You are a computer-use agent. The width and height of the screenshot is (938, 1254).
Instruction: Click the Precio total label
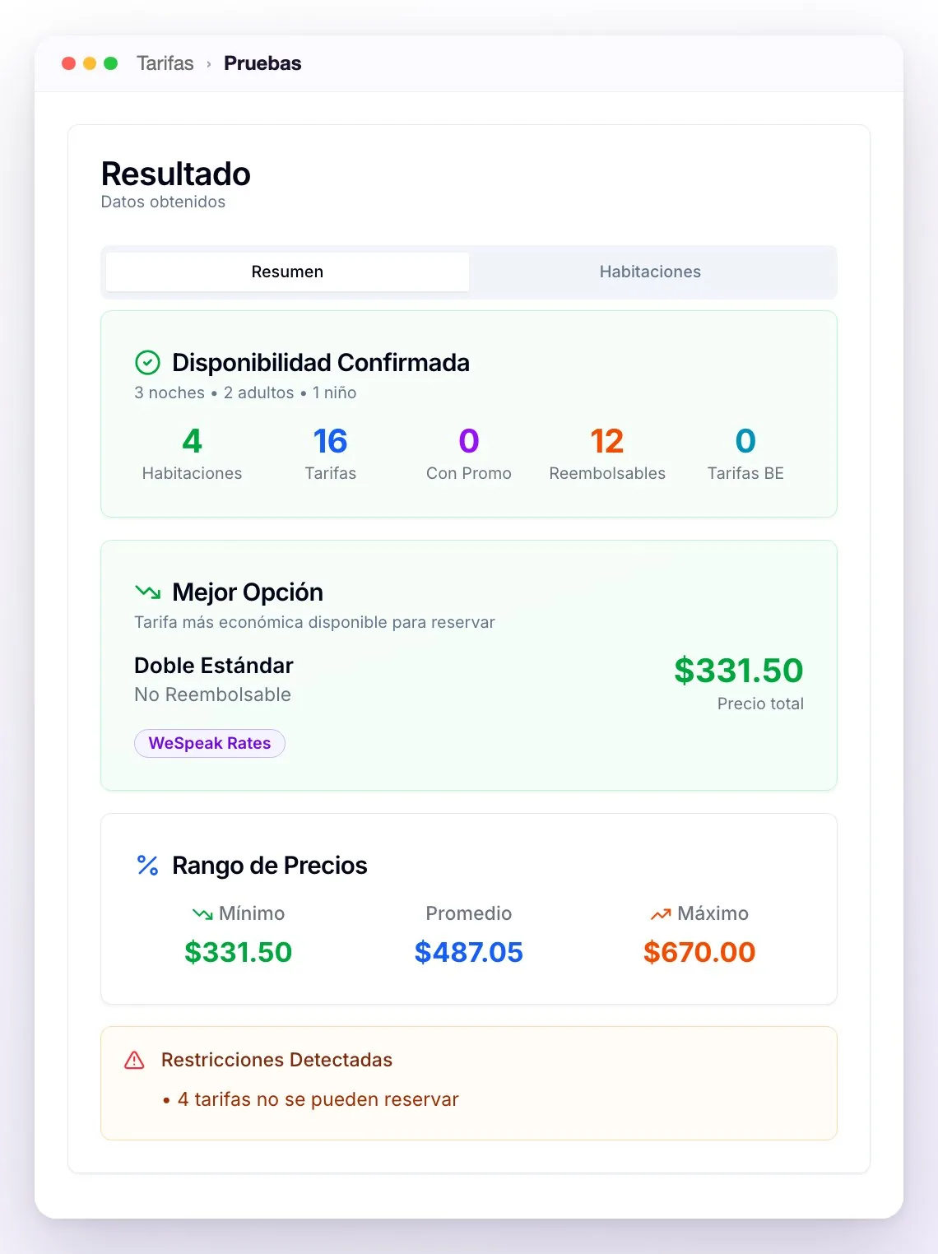(x=760, y=704)
